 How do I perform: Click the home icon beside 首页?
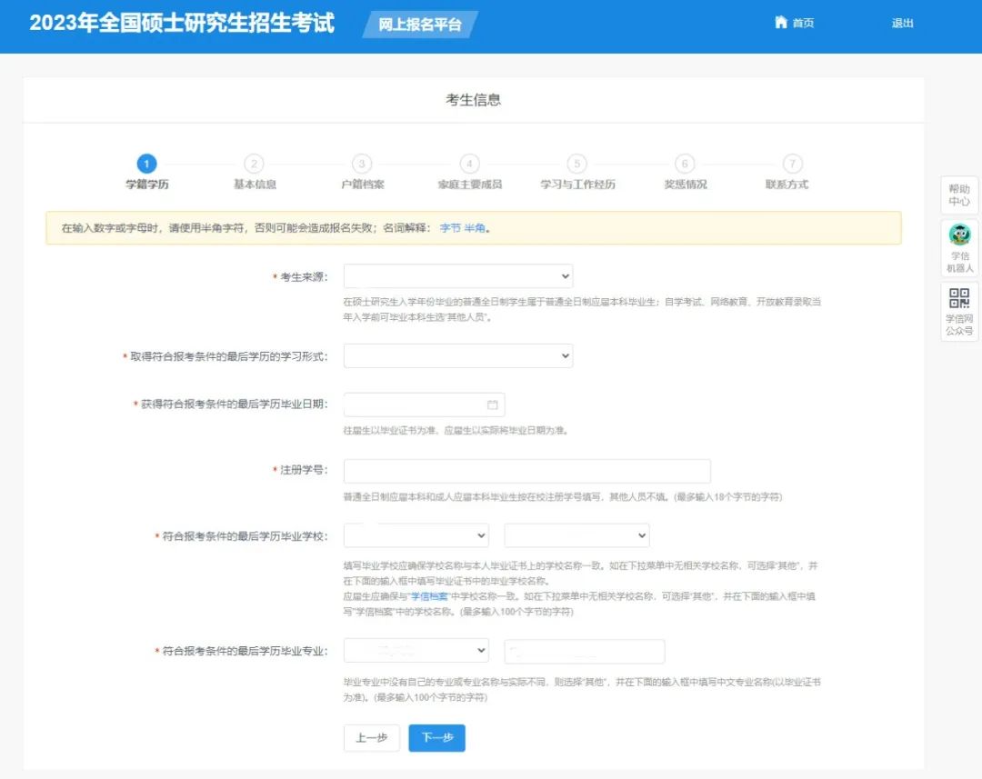pos(780,23)
